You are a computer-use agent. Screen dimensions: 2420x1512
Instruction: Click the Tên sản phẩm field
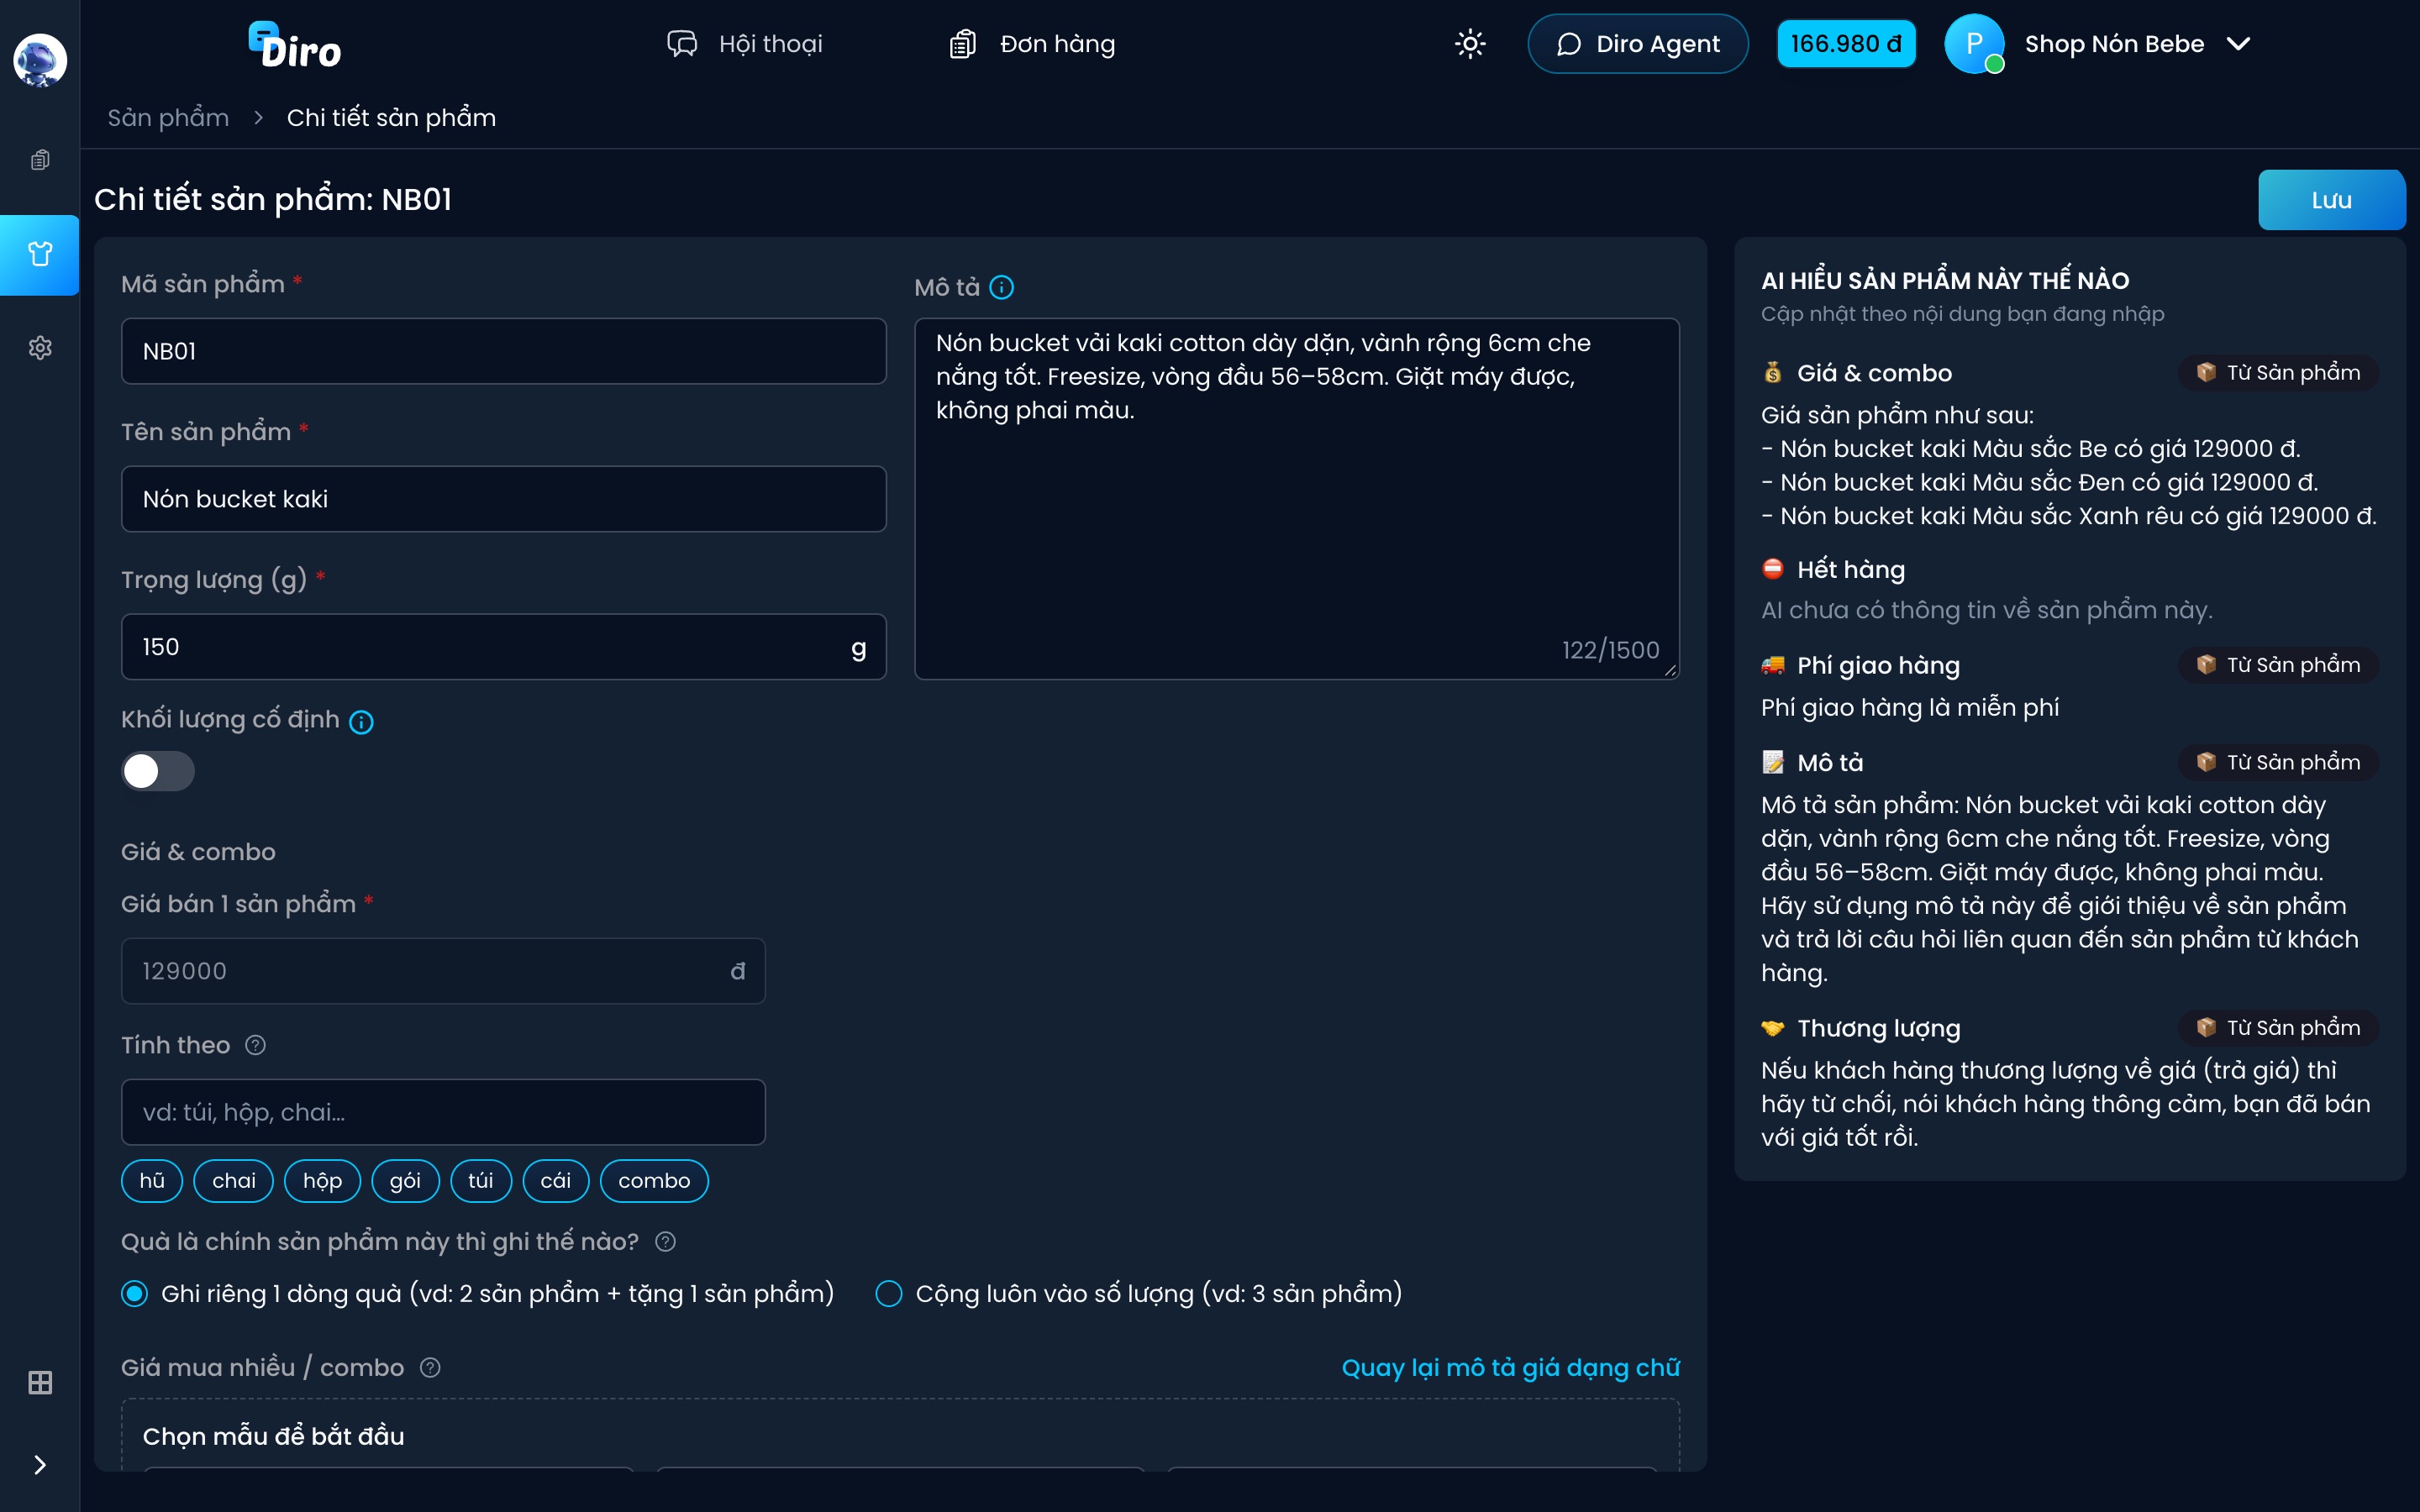(503, 499)
